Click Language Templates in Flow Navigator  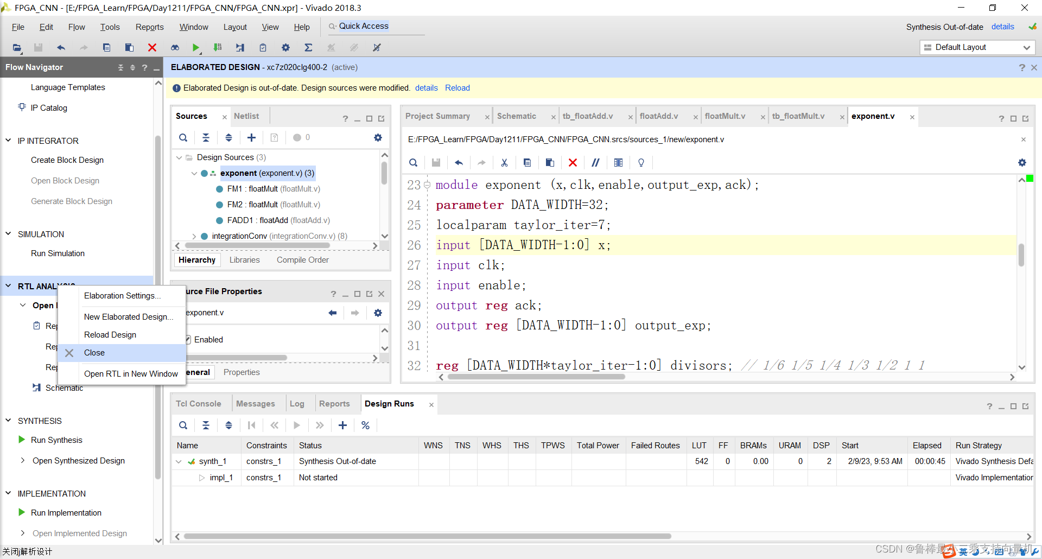pos(68,87)
